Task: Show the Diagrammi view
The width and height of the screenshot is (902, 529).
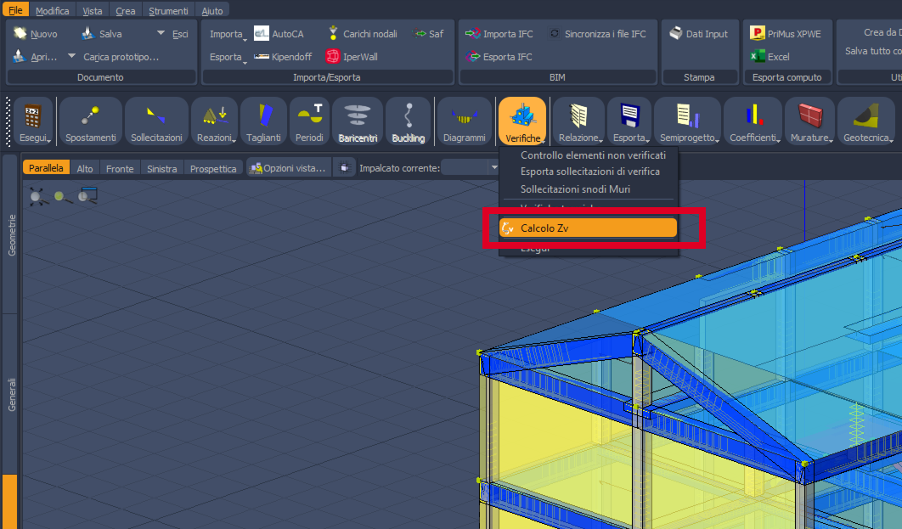Action: 465,121
